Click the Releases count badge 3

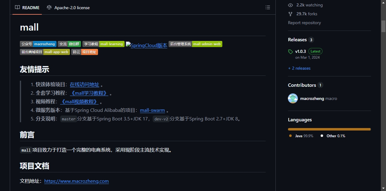click(x=311, y=40)
